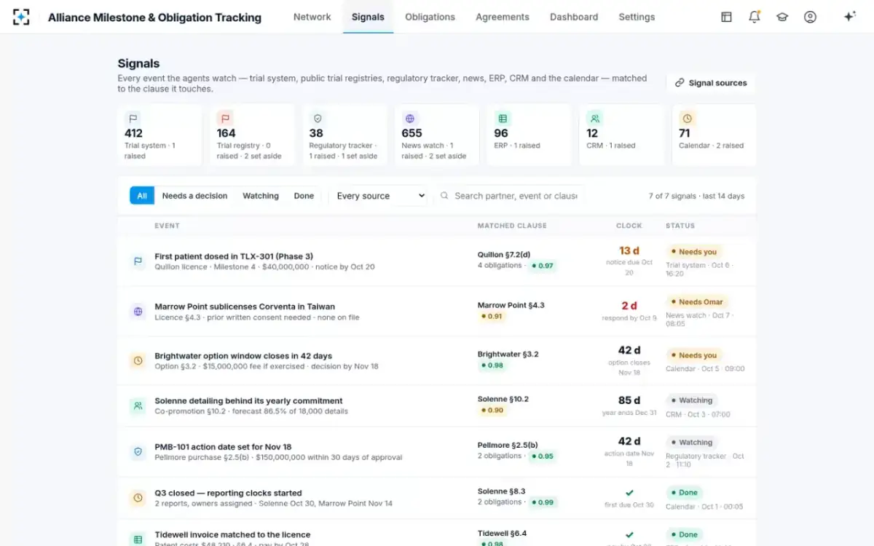
Task: Click Done badge on Q3 closed row
Action: tap(684, 493)
